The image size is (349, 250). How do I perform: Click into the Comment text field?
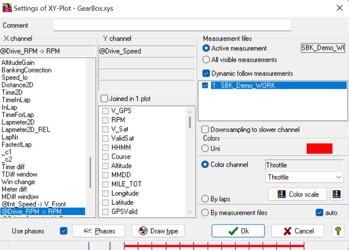point(172,25)
